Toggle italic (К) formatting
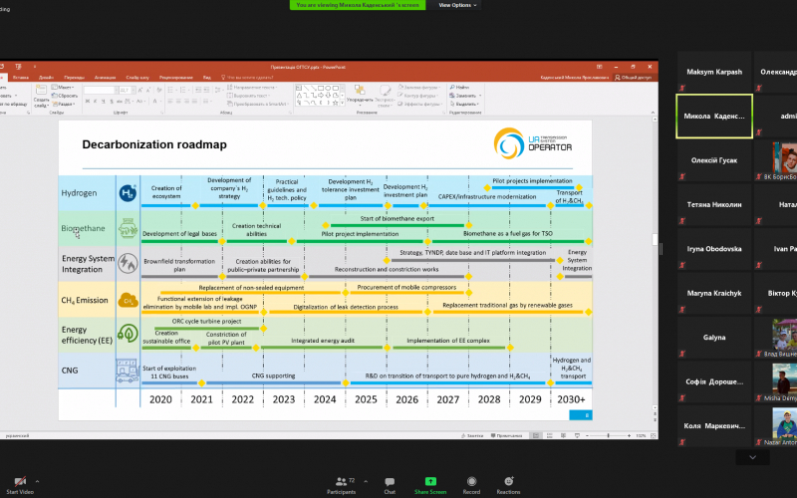Viewport: 797px width, 498px height. (x=95, y=102)
